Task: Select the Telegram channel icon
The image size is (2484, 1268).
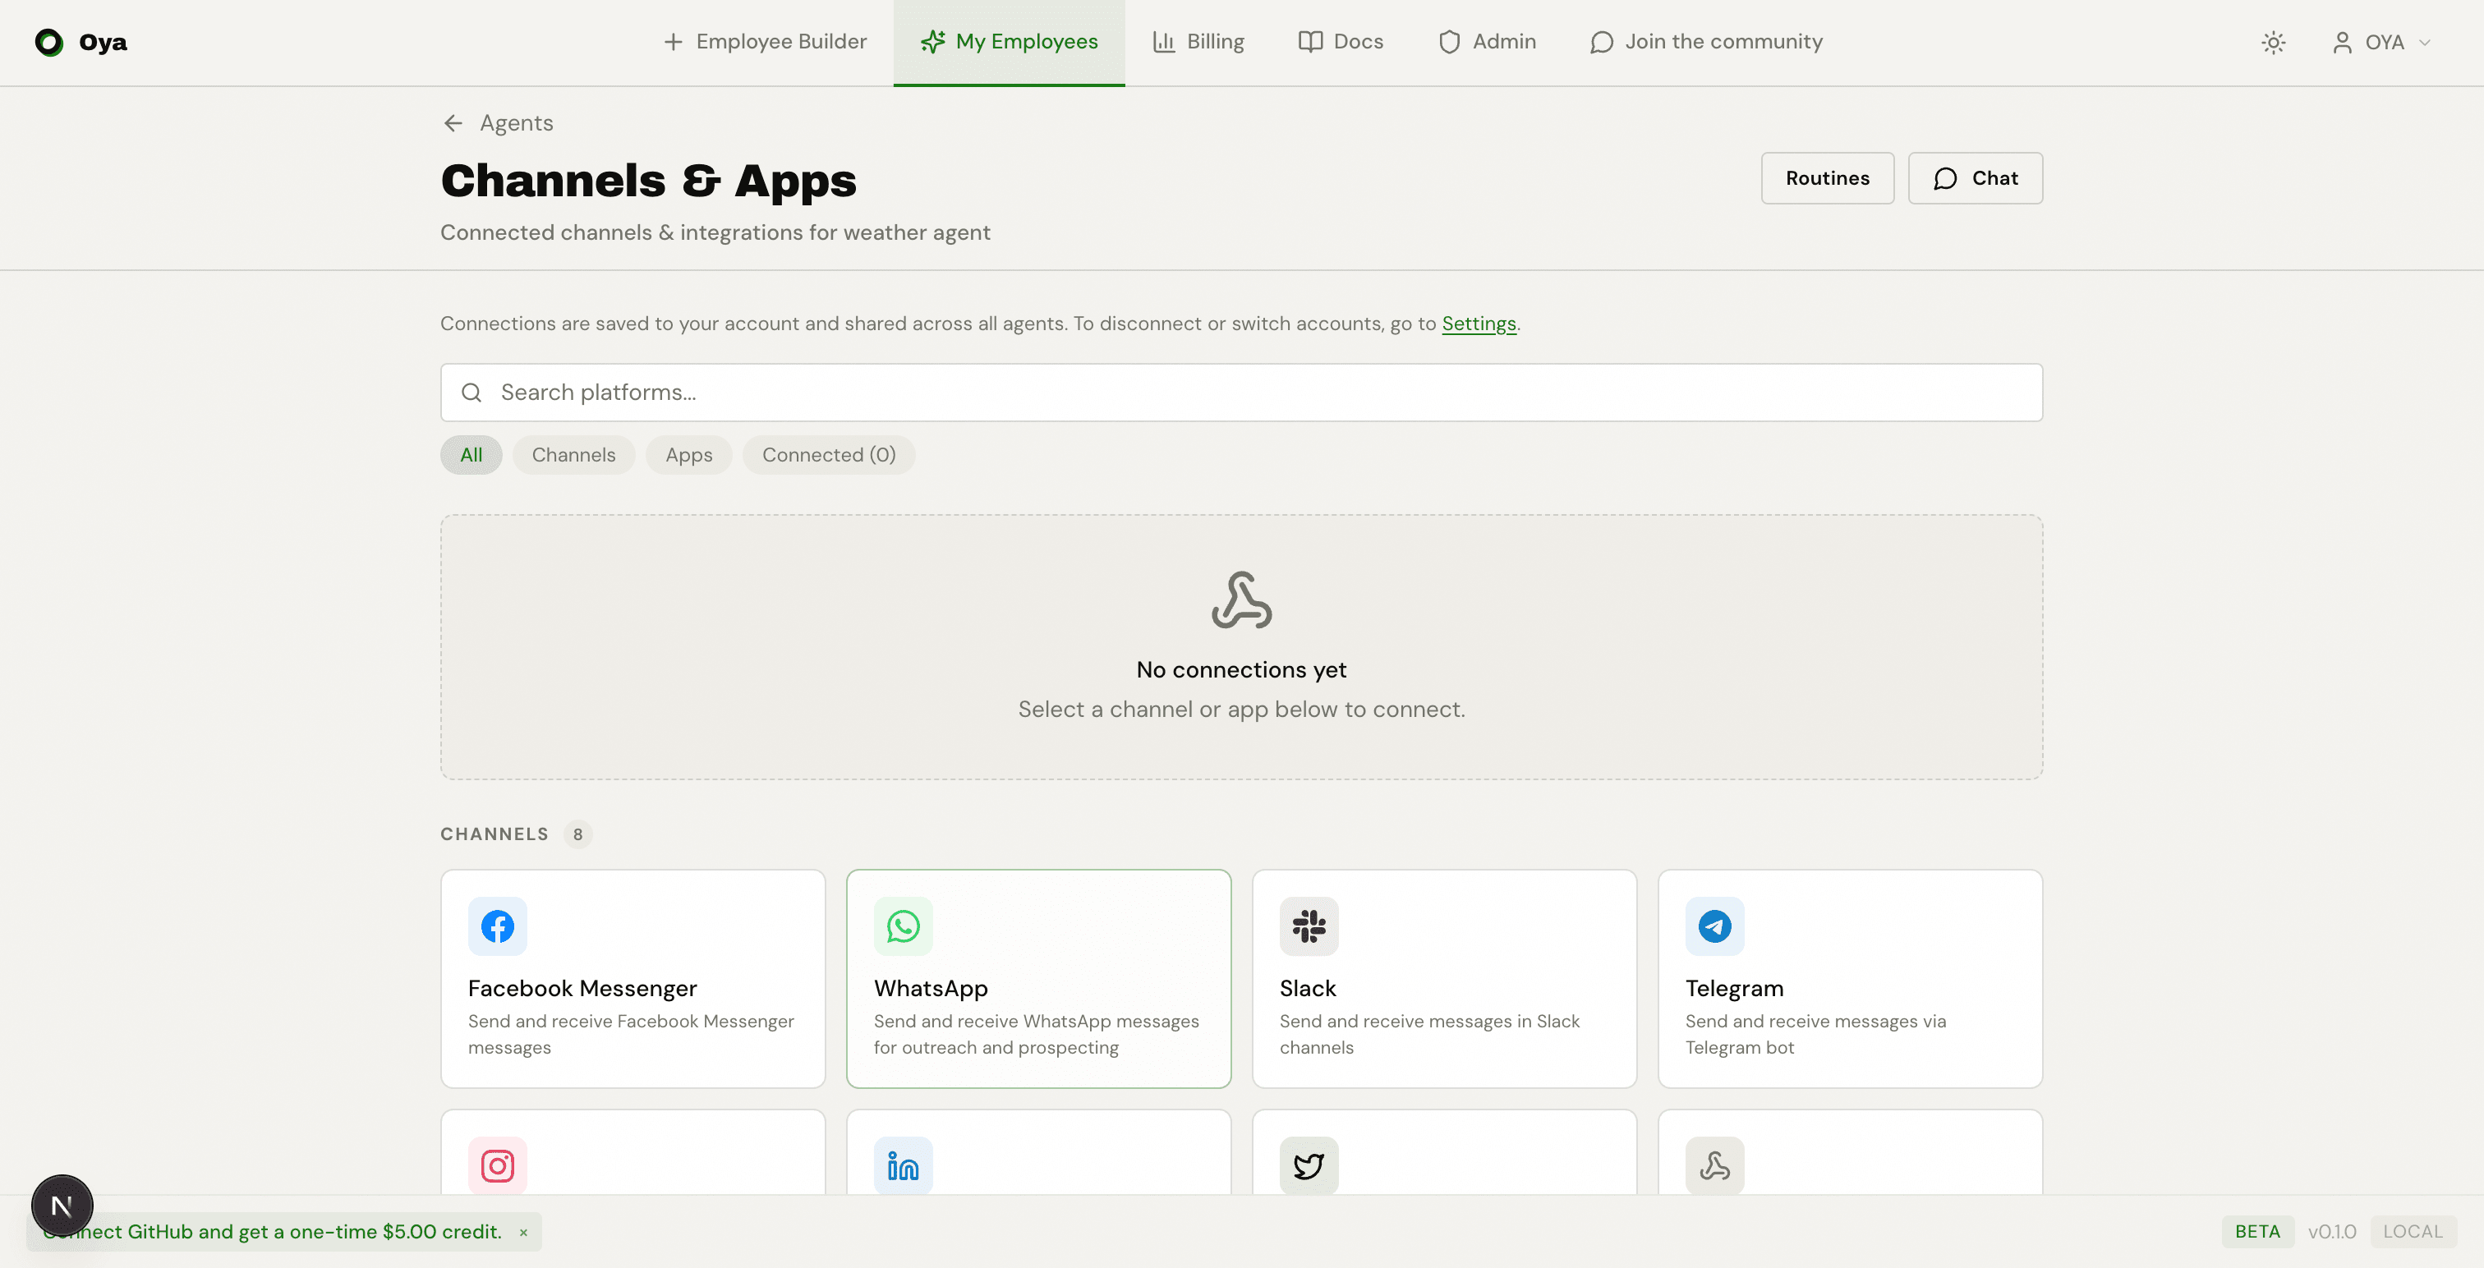Action: pos(1714,926)
